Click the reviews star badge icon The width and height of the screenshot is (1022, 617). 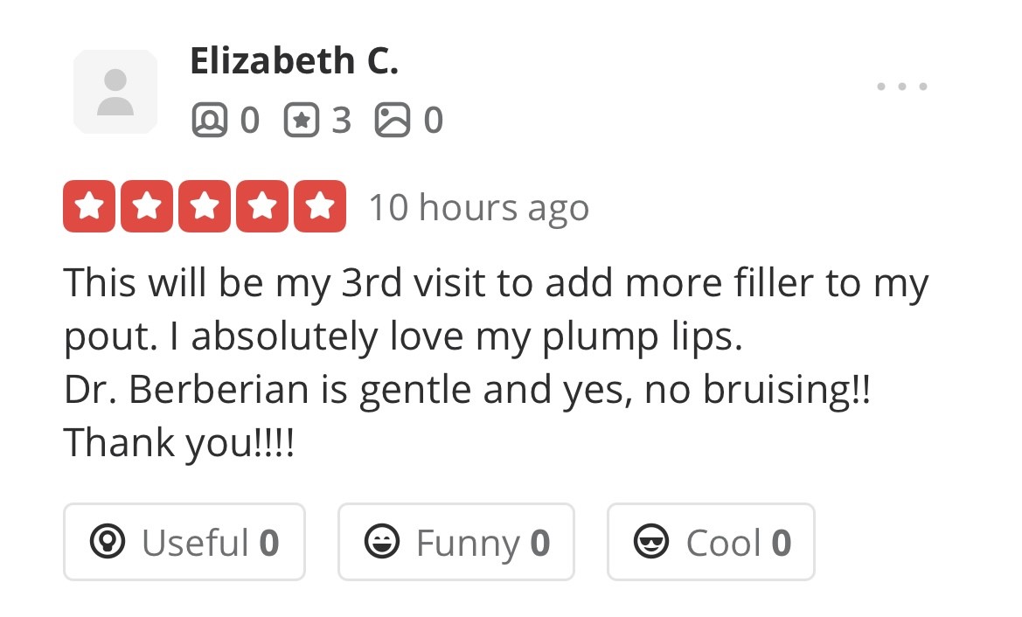tap(301, 121)
